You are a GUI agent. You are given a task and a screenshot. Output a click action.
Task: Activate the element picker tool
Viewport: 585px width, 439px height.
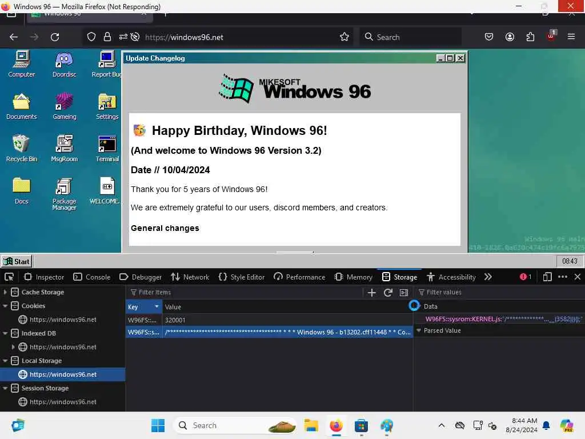click(9, 277)
